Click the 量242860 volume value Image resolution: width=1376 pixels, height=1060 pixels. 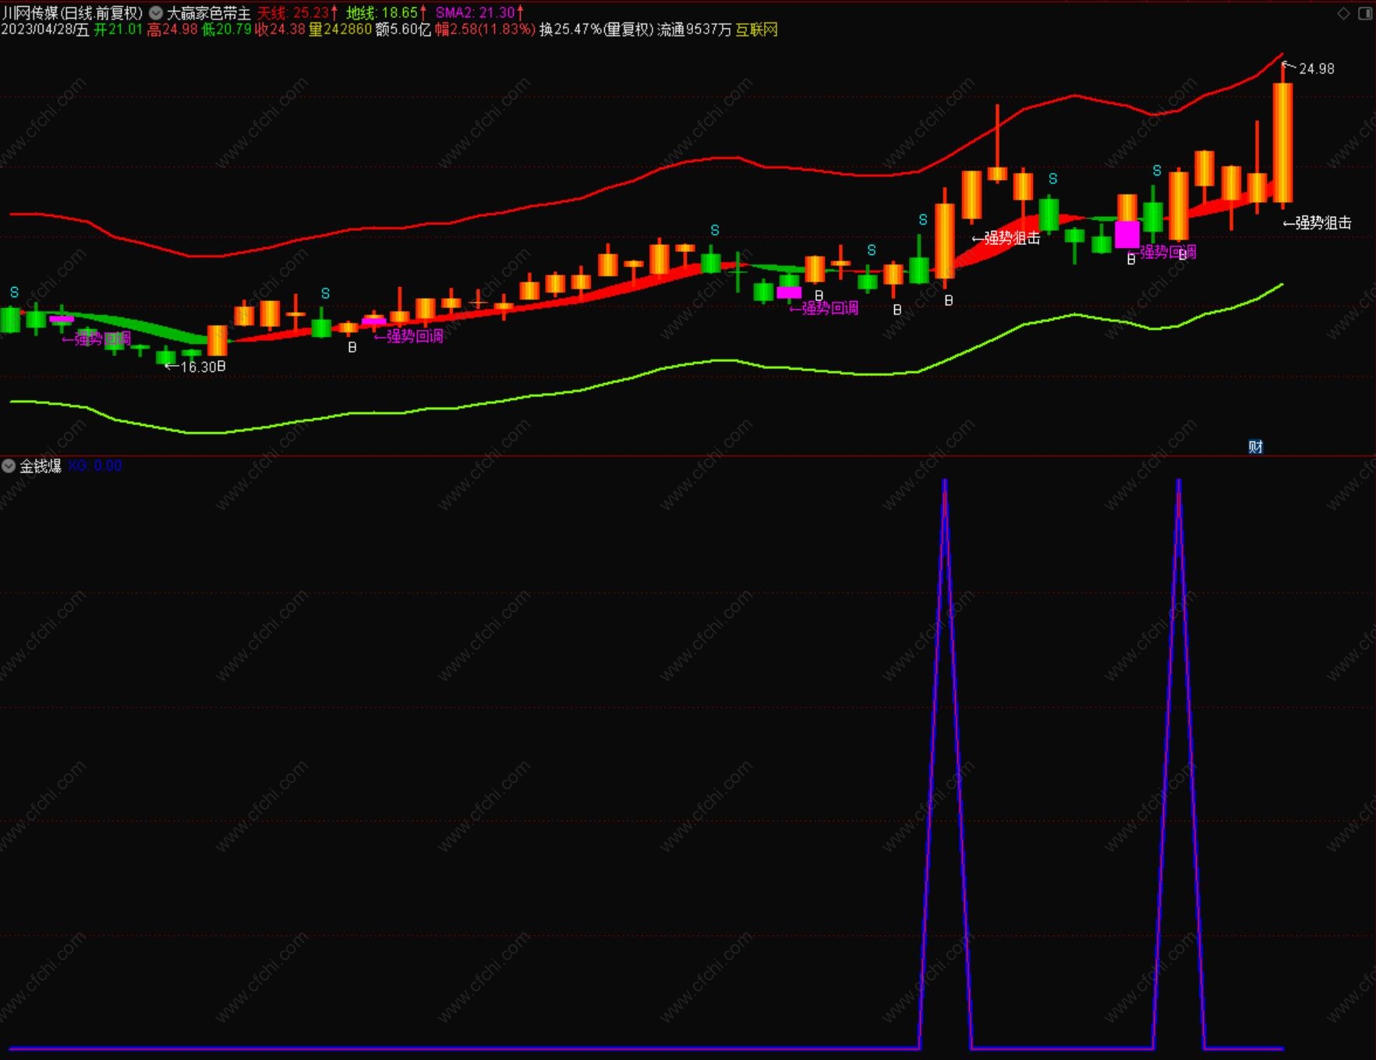click(341, 30)
